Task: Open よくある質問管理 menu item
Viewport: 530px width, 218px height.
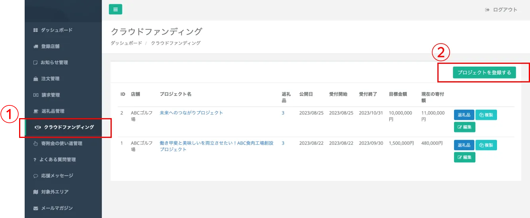Action: [x=57, y=160]
